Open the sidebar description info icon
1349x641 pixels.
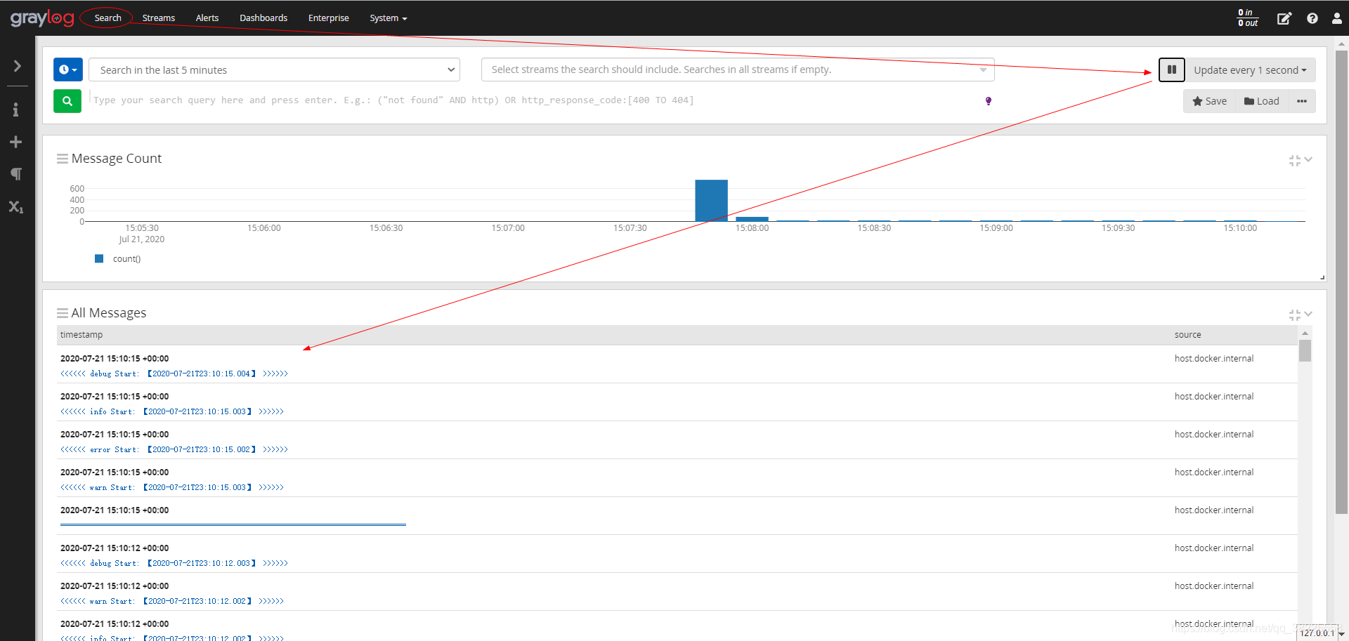[x=15, y=110]
